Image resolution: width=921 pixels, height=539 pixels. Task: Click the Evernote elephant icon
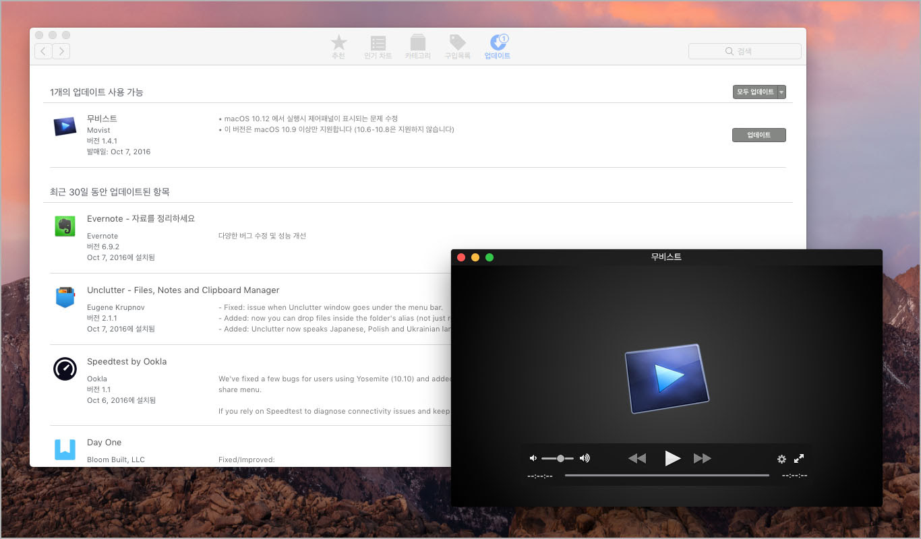tap(65, 226)
